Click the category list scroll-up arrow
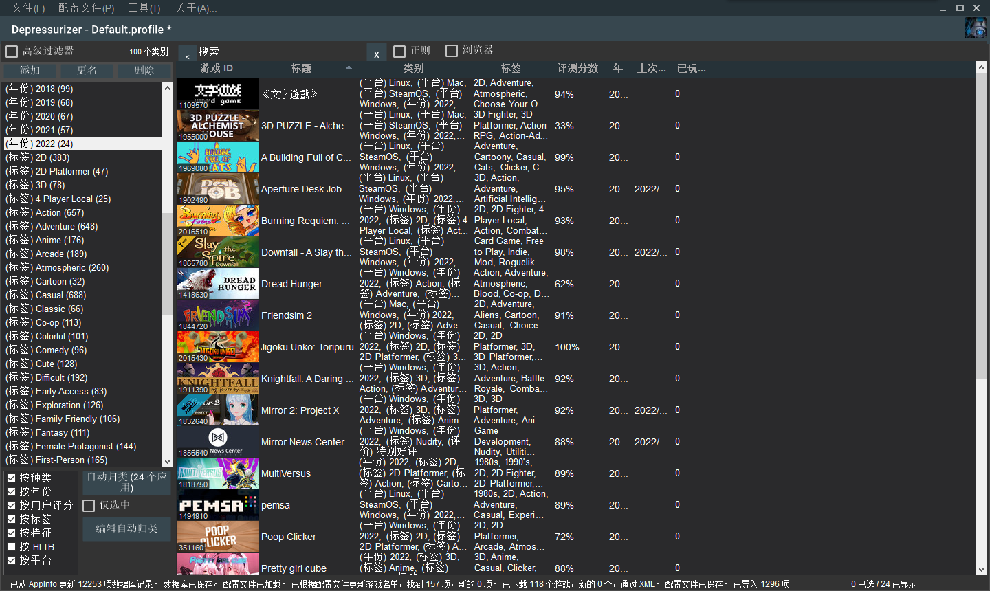Screen dimensions: 990x591 [167, 88]
